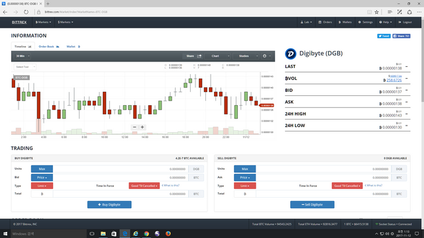The height and width of the screenshot is (238, 424).
Task: Click Total input in Buy panel
Action: pos(121,194)
